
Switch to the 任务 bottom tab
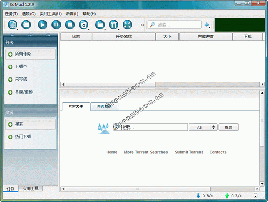pos(11,189)
